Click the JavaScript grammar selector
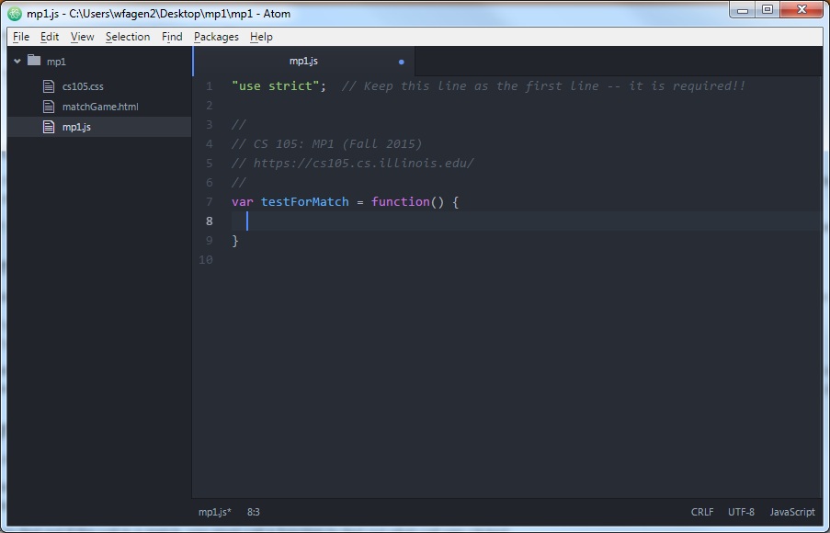Image resolution: width=830 pixels, height=533 pixels. pos(792,512)
